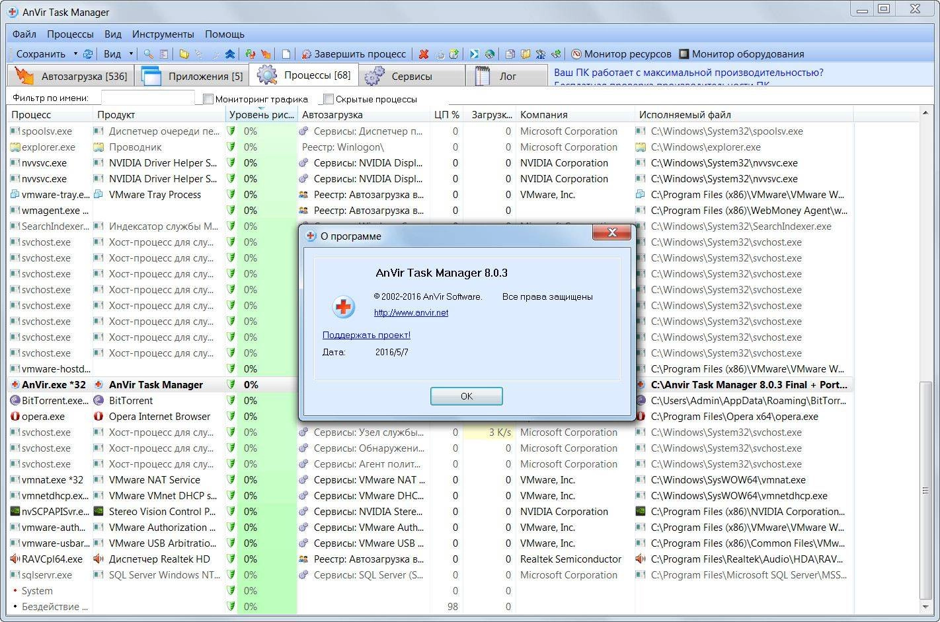Open the Сохранить dropdown arrow
The width and height of the screenshot is (940, 622).
click(x=75, y=54)
